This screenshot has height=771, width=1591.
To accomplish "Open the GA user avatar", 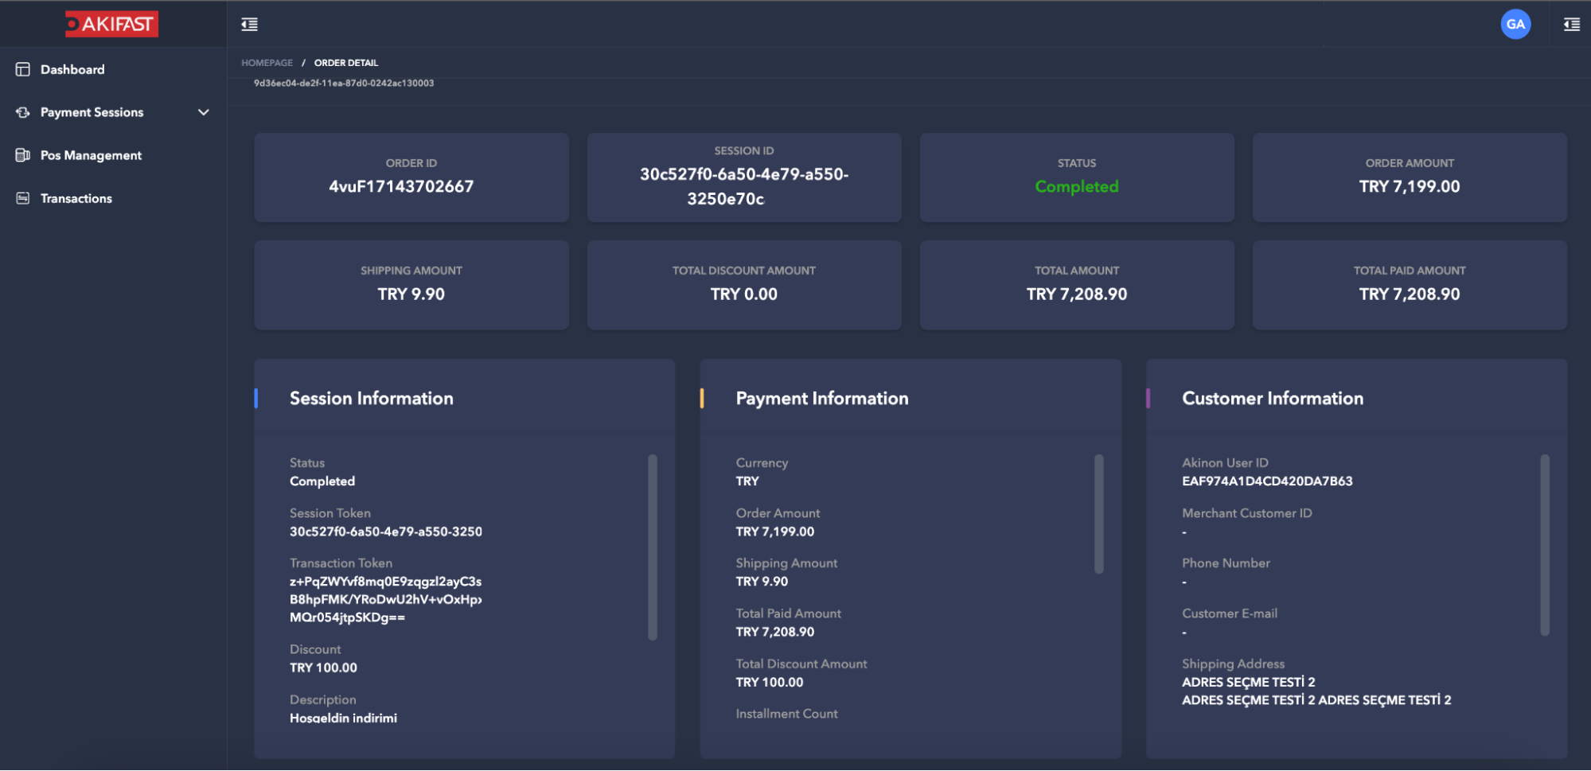I will [x=1515, y=25].
